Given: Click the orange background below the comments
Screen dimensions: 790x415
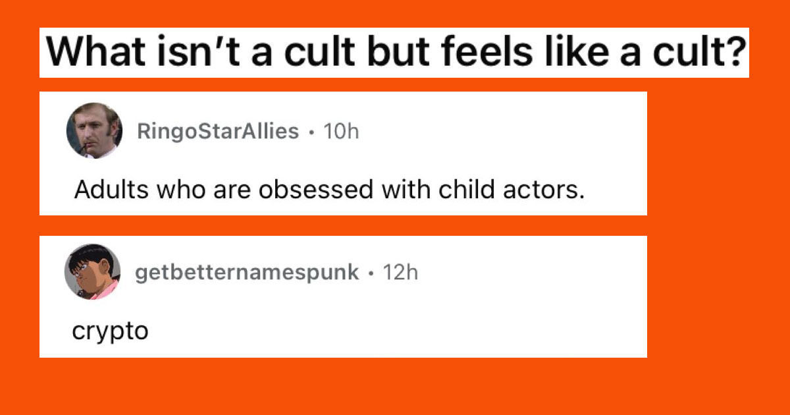Looking at the screenshot, I should tap(395, 387).
